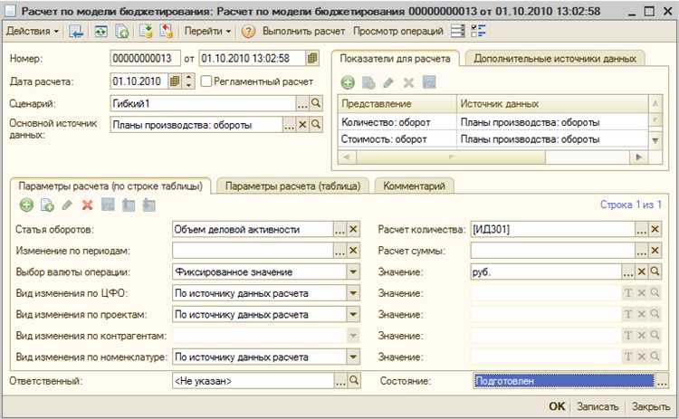Viewport: 679px width, 419px height.
Task: Open the Комментарий tab
Action: [414, 186]
